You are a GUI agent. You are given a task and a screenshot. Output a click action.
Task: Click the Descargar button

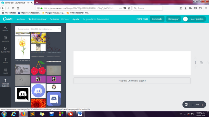point(173,19)
